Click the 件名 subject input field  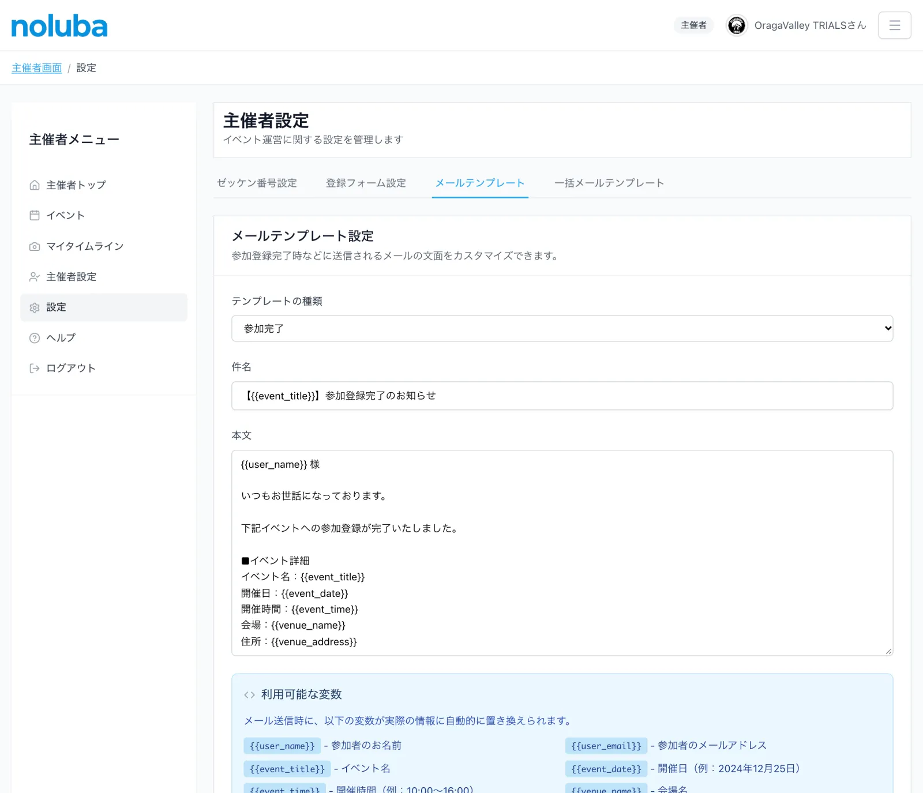(562, 396)
